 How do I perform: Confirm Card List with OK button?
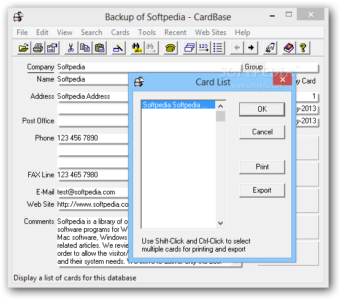[262, 109]
